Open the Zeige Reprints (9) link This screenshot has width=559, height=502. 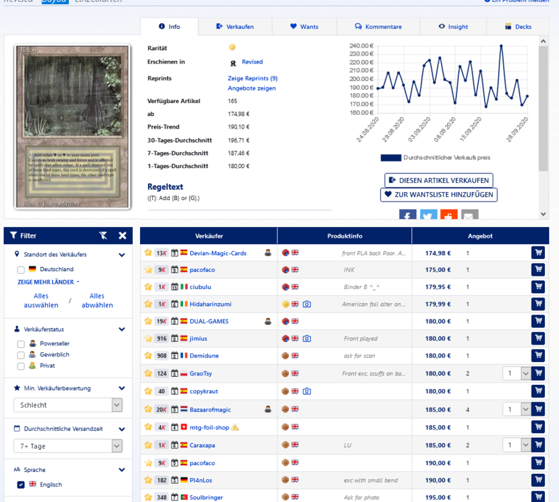(252, 78)
